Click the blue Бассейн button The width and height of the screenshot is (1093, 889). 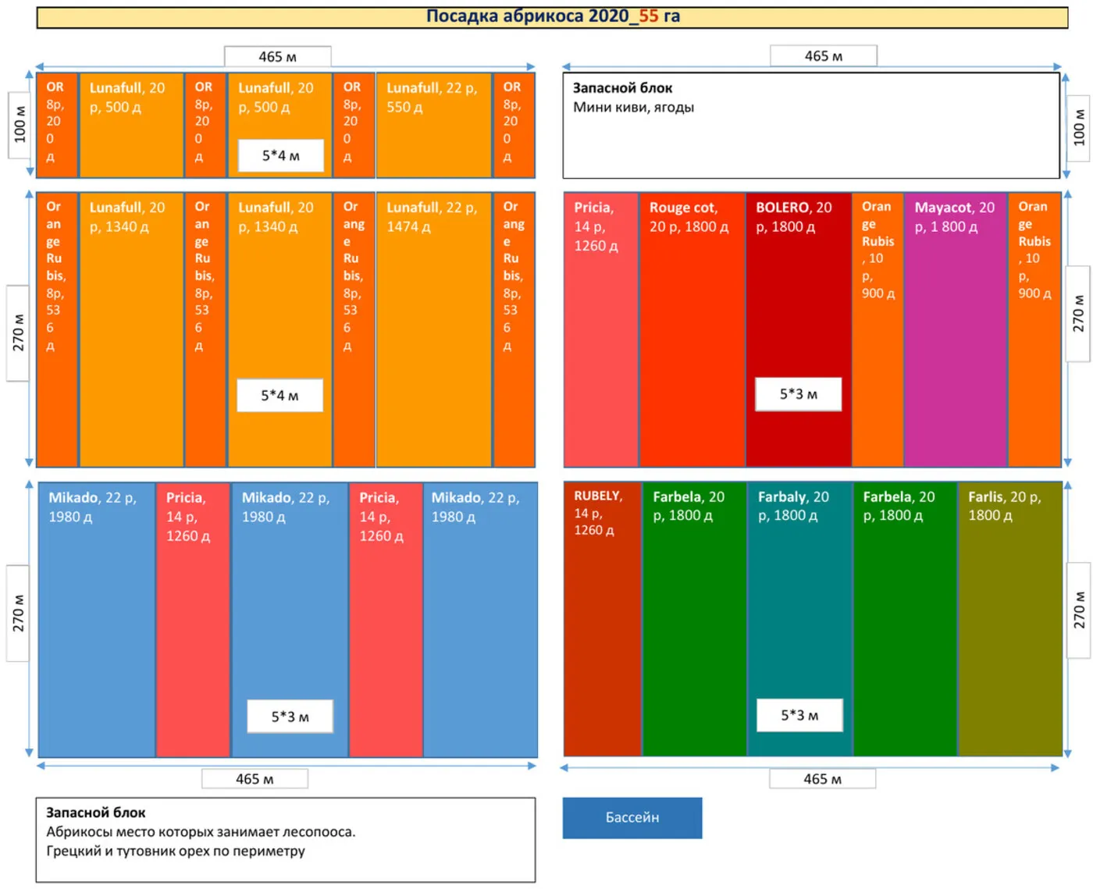[632, 817]
